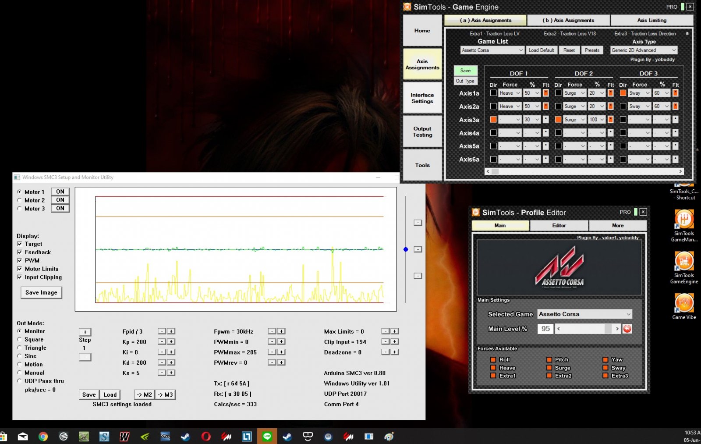Adjust the Main Level % slider
701x444 pixels.
[588, 329]
